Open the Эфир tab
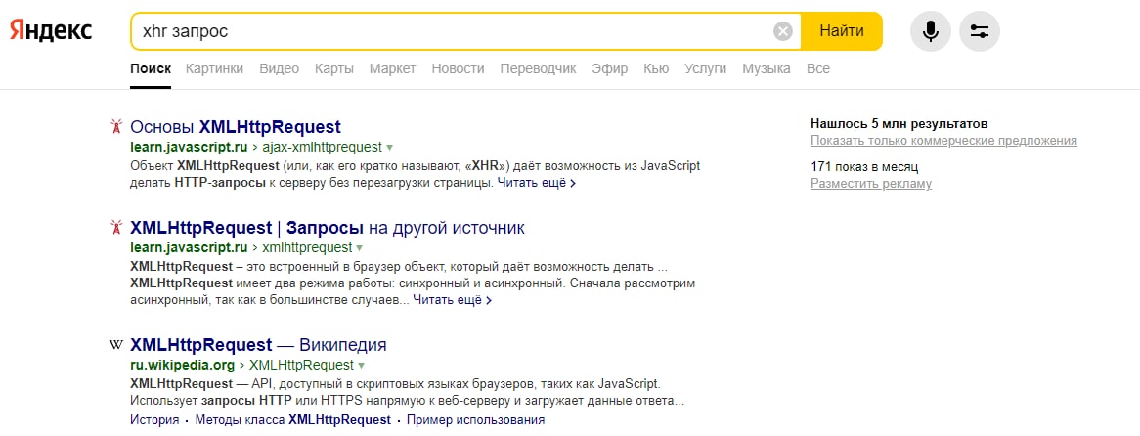 pos(610,69)
